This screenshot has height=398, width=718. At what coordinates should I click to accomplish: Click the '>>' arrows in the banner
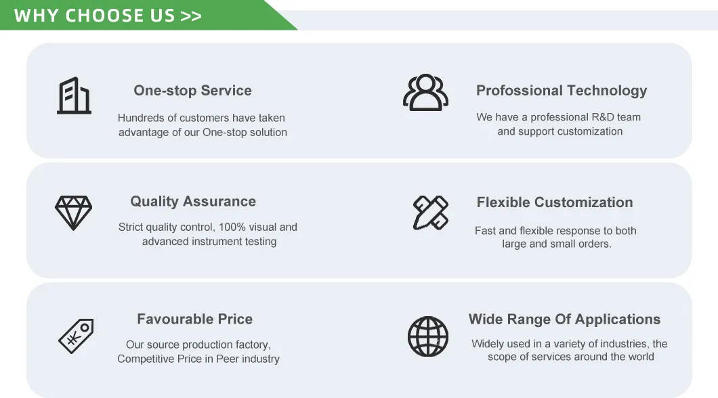tap(191, 16)
